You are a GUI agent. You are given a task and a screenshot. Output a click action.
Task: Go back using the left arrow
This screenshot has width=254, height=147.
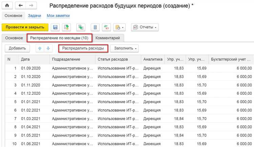(21, 6)
